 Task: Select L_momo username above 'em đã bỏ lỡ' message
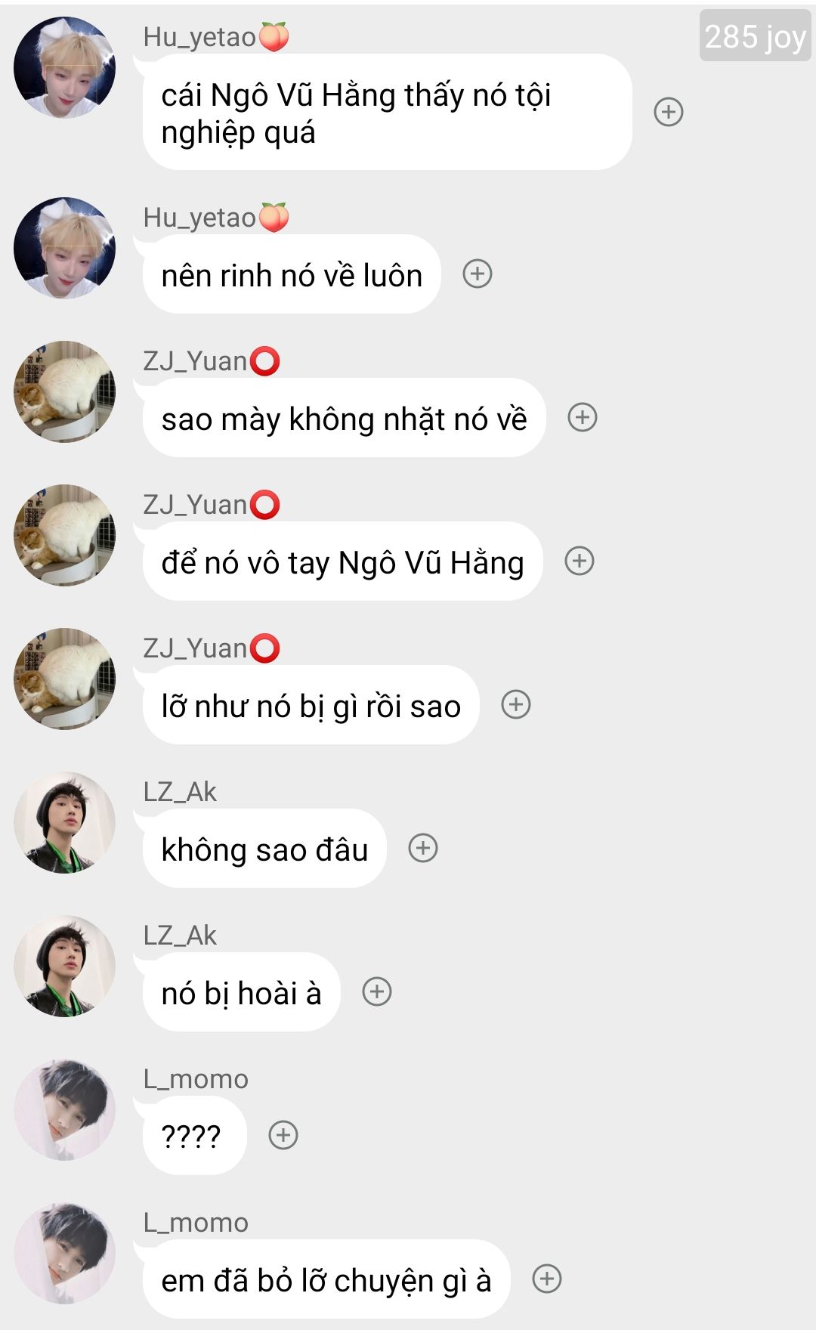(x=196, y=1223)
